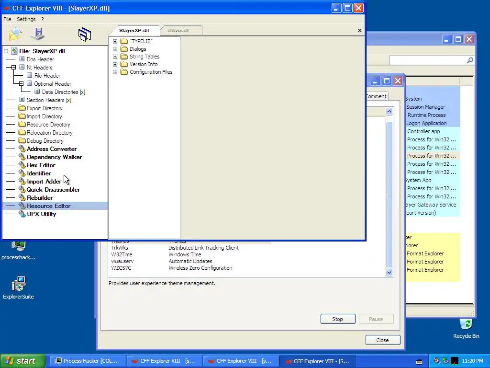Open the ? help menu
Image resolution: width=490 pixels, height=368 pixels.
click(43, 19)
